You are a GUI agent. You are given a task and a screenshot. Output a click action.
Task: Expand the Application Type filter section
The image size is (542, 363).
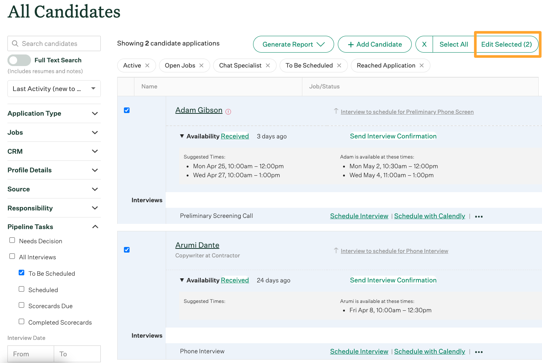54,113
